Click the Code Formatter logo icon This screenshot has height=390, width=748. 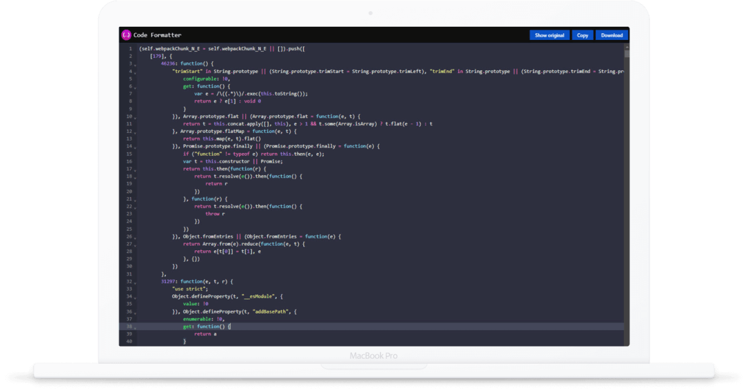126,35
